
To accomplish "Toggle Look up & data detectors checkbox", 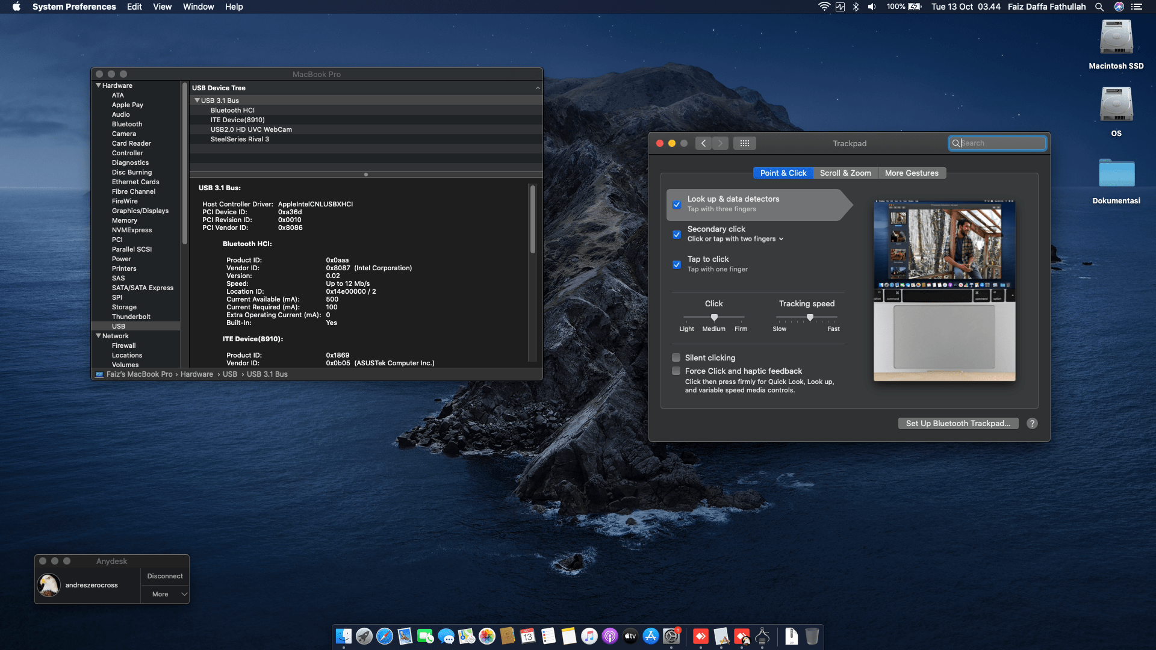I will [677, 205].
